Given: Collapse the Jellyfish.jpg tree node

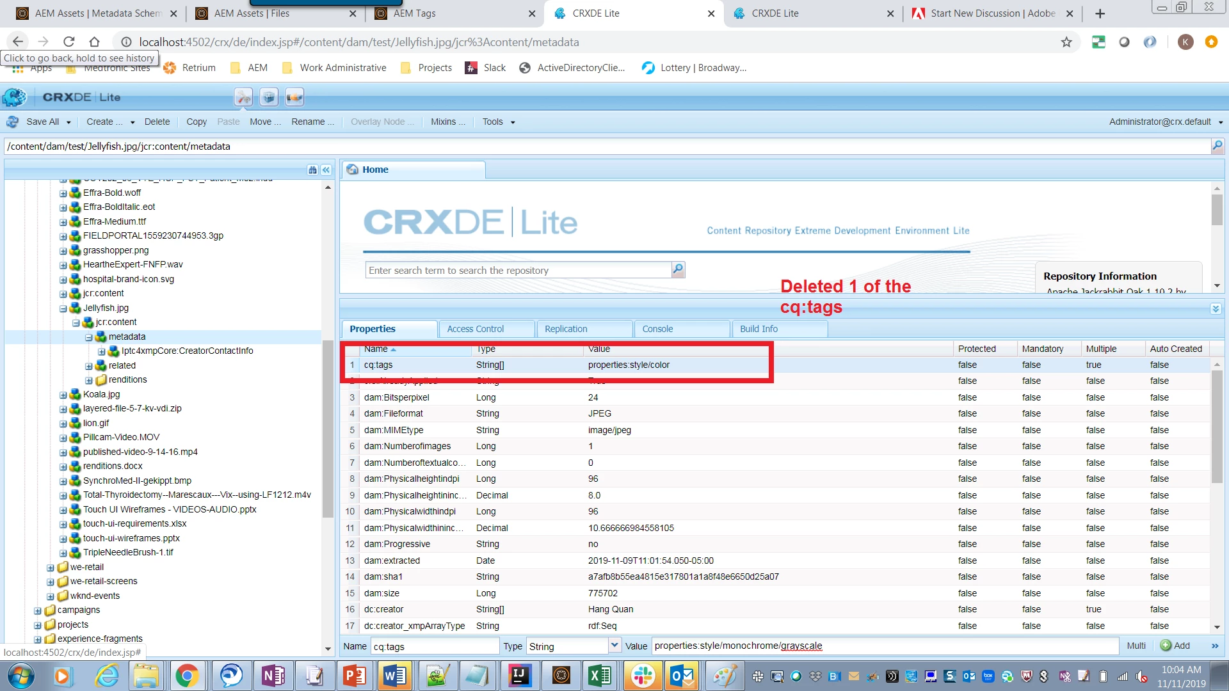Looking at the screenshot, I should tap(63, 308).
